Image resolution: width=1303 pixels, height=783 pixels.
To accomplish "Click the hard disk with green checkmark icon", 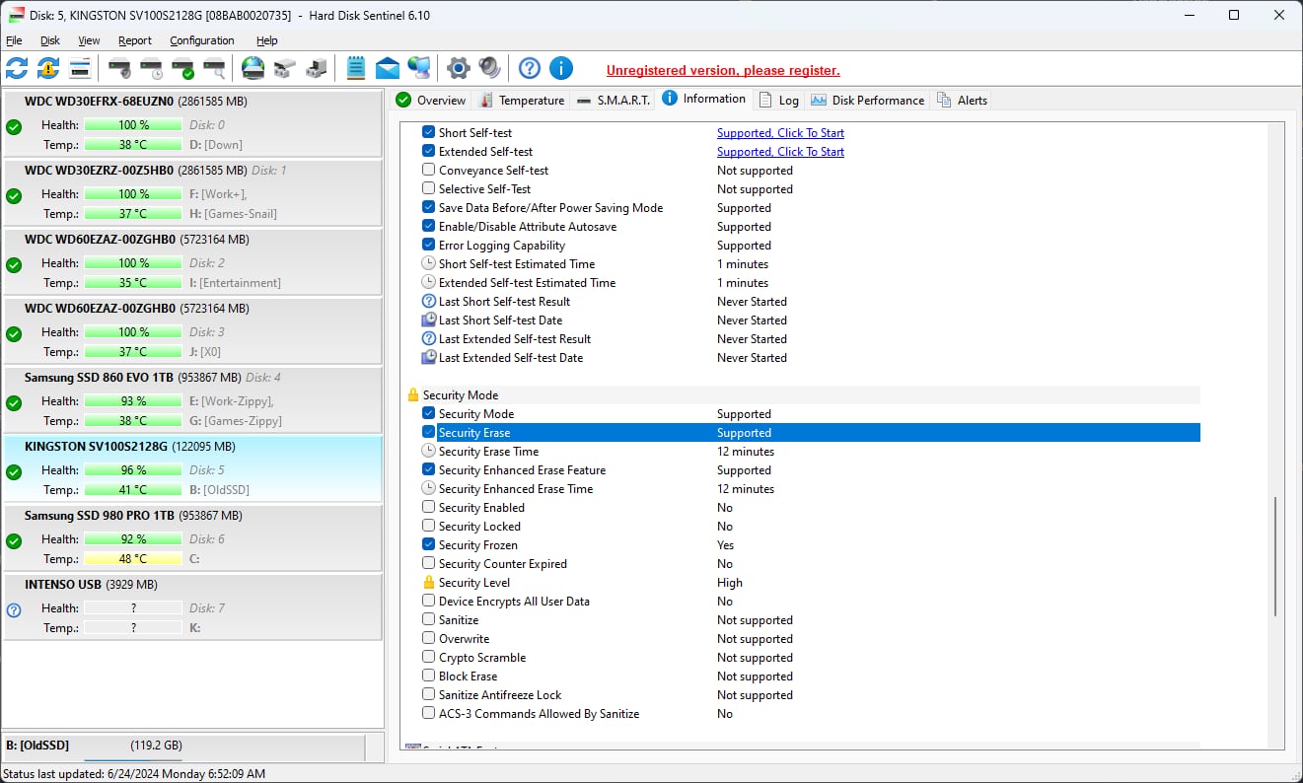I will (182, 68).
